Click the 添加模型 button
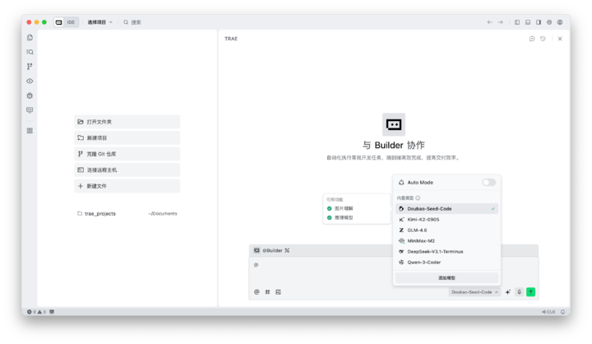Viewport: 592px width, 344px height. click(x=446, y=278)
